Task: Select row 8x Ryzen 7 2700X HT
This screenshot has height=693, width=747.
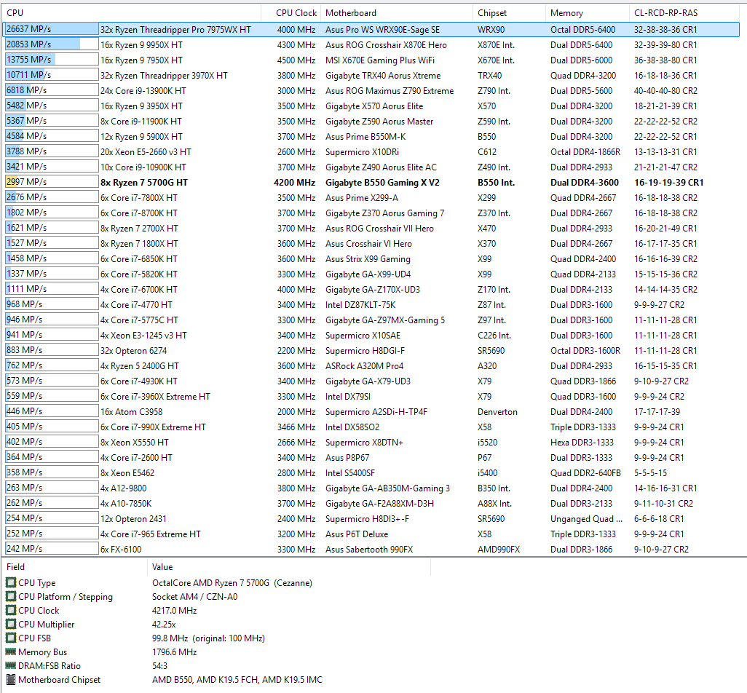Action: click(371, 228)
